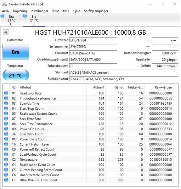The height and width of the screenshot is (189, 181).
Task: Close the CrystalDiskInfo window
Action: 174,4
